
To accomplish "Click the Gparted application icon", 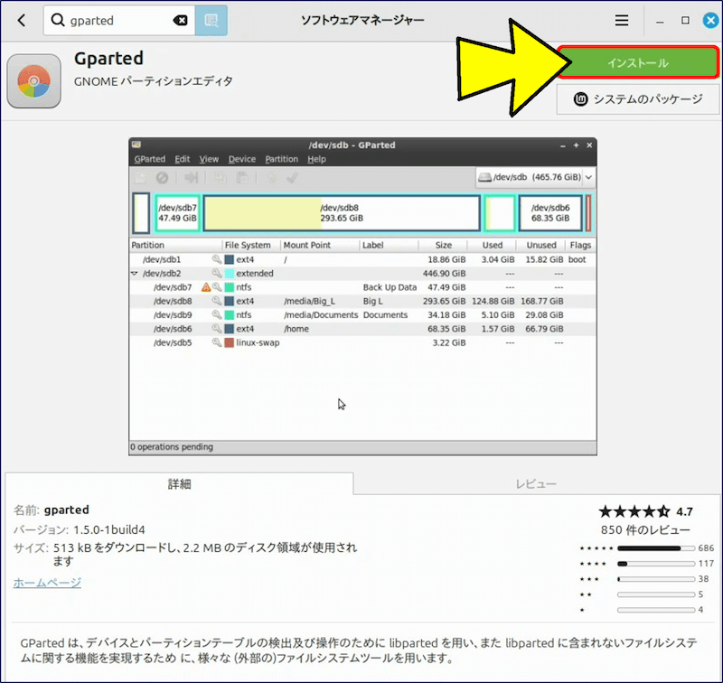I will pos(33,80).
